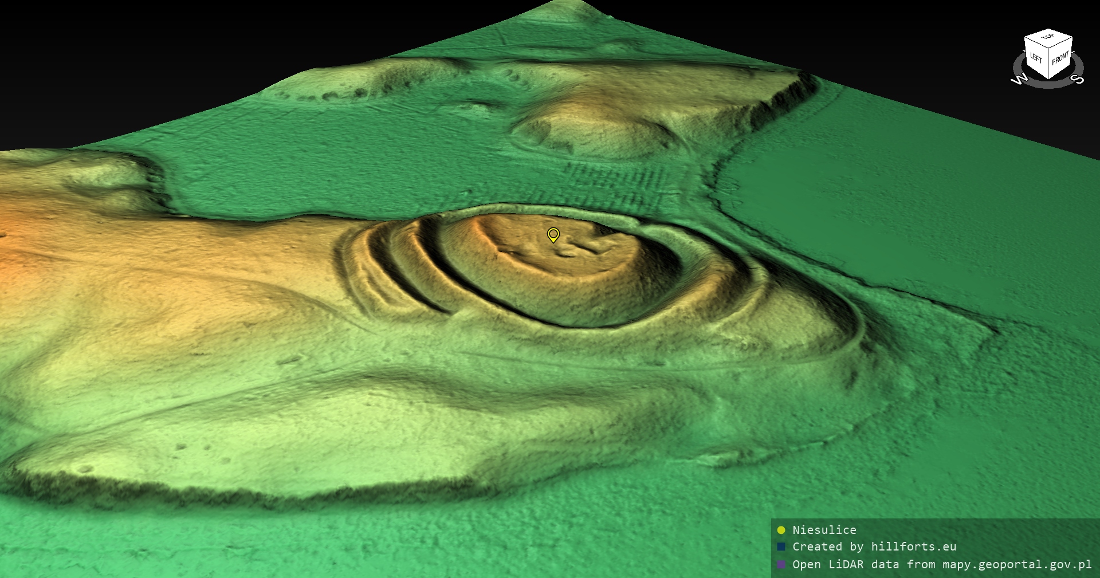1100x578 pixels.
Task: Open the Created by hillforts.eu credit
Action: tap(874, 547)
